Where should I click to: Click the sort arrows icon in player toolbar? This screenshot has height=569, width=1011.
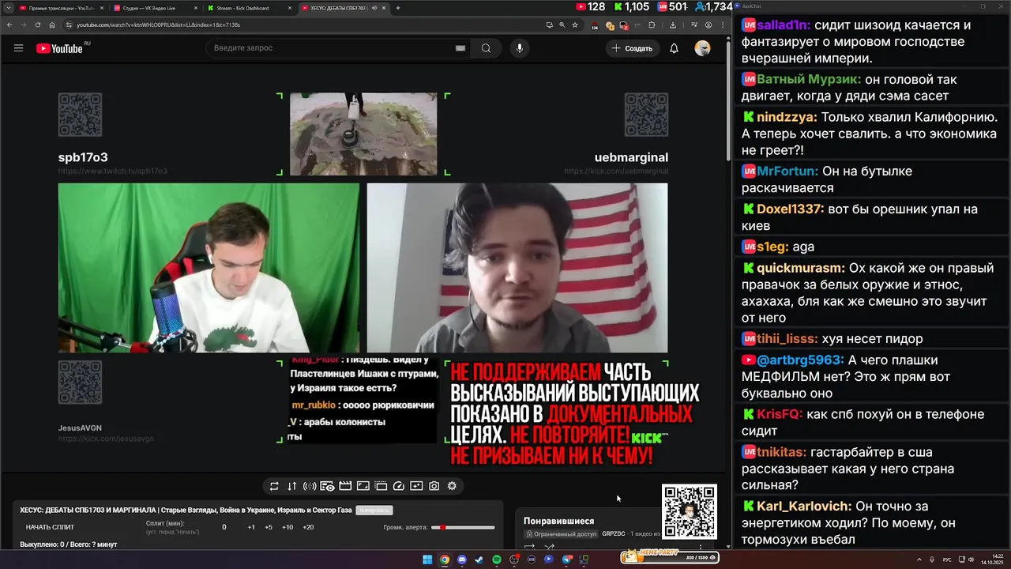291,486
